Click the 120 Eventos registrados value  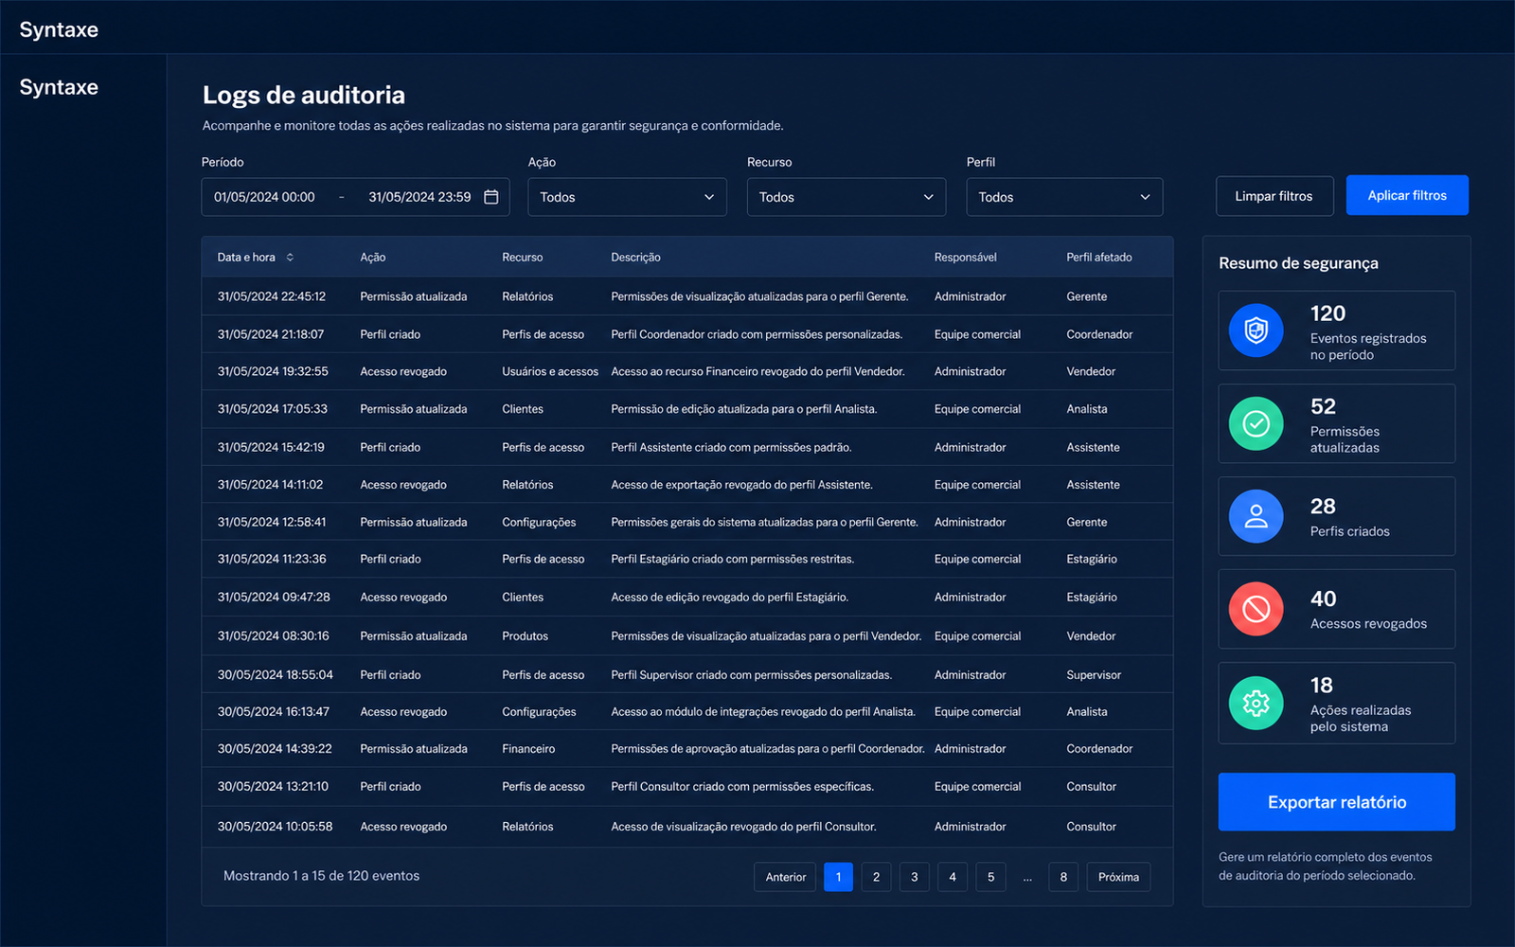(x=1328, y=313)
